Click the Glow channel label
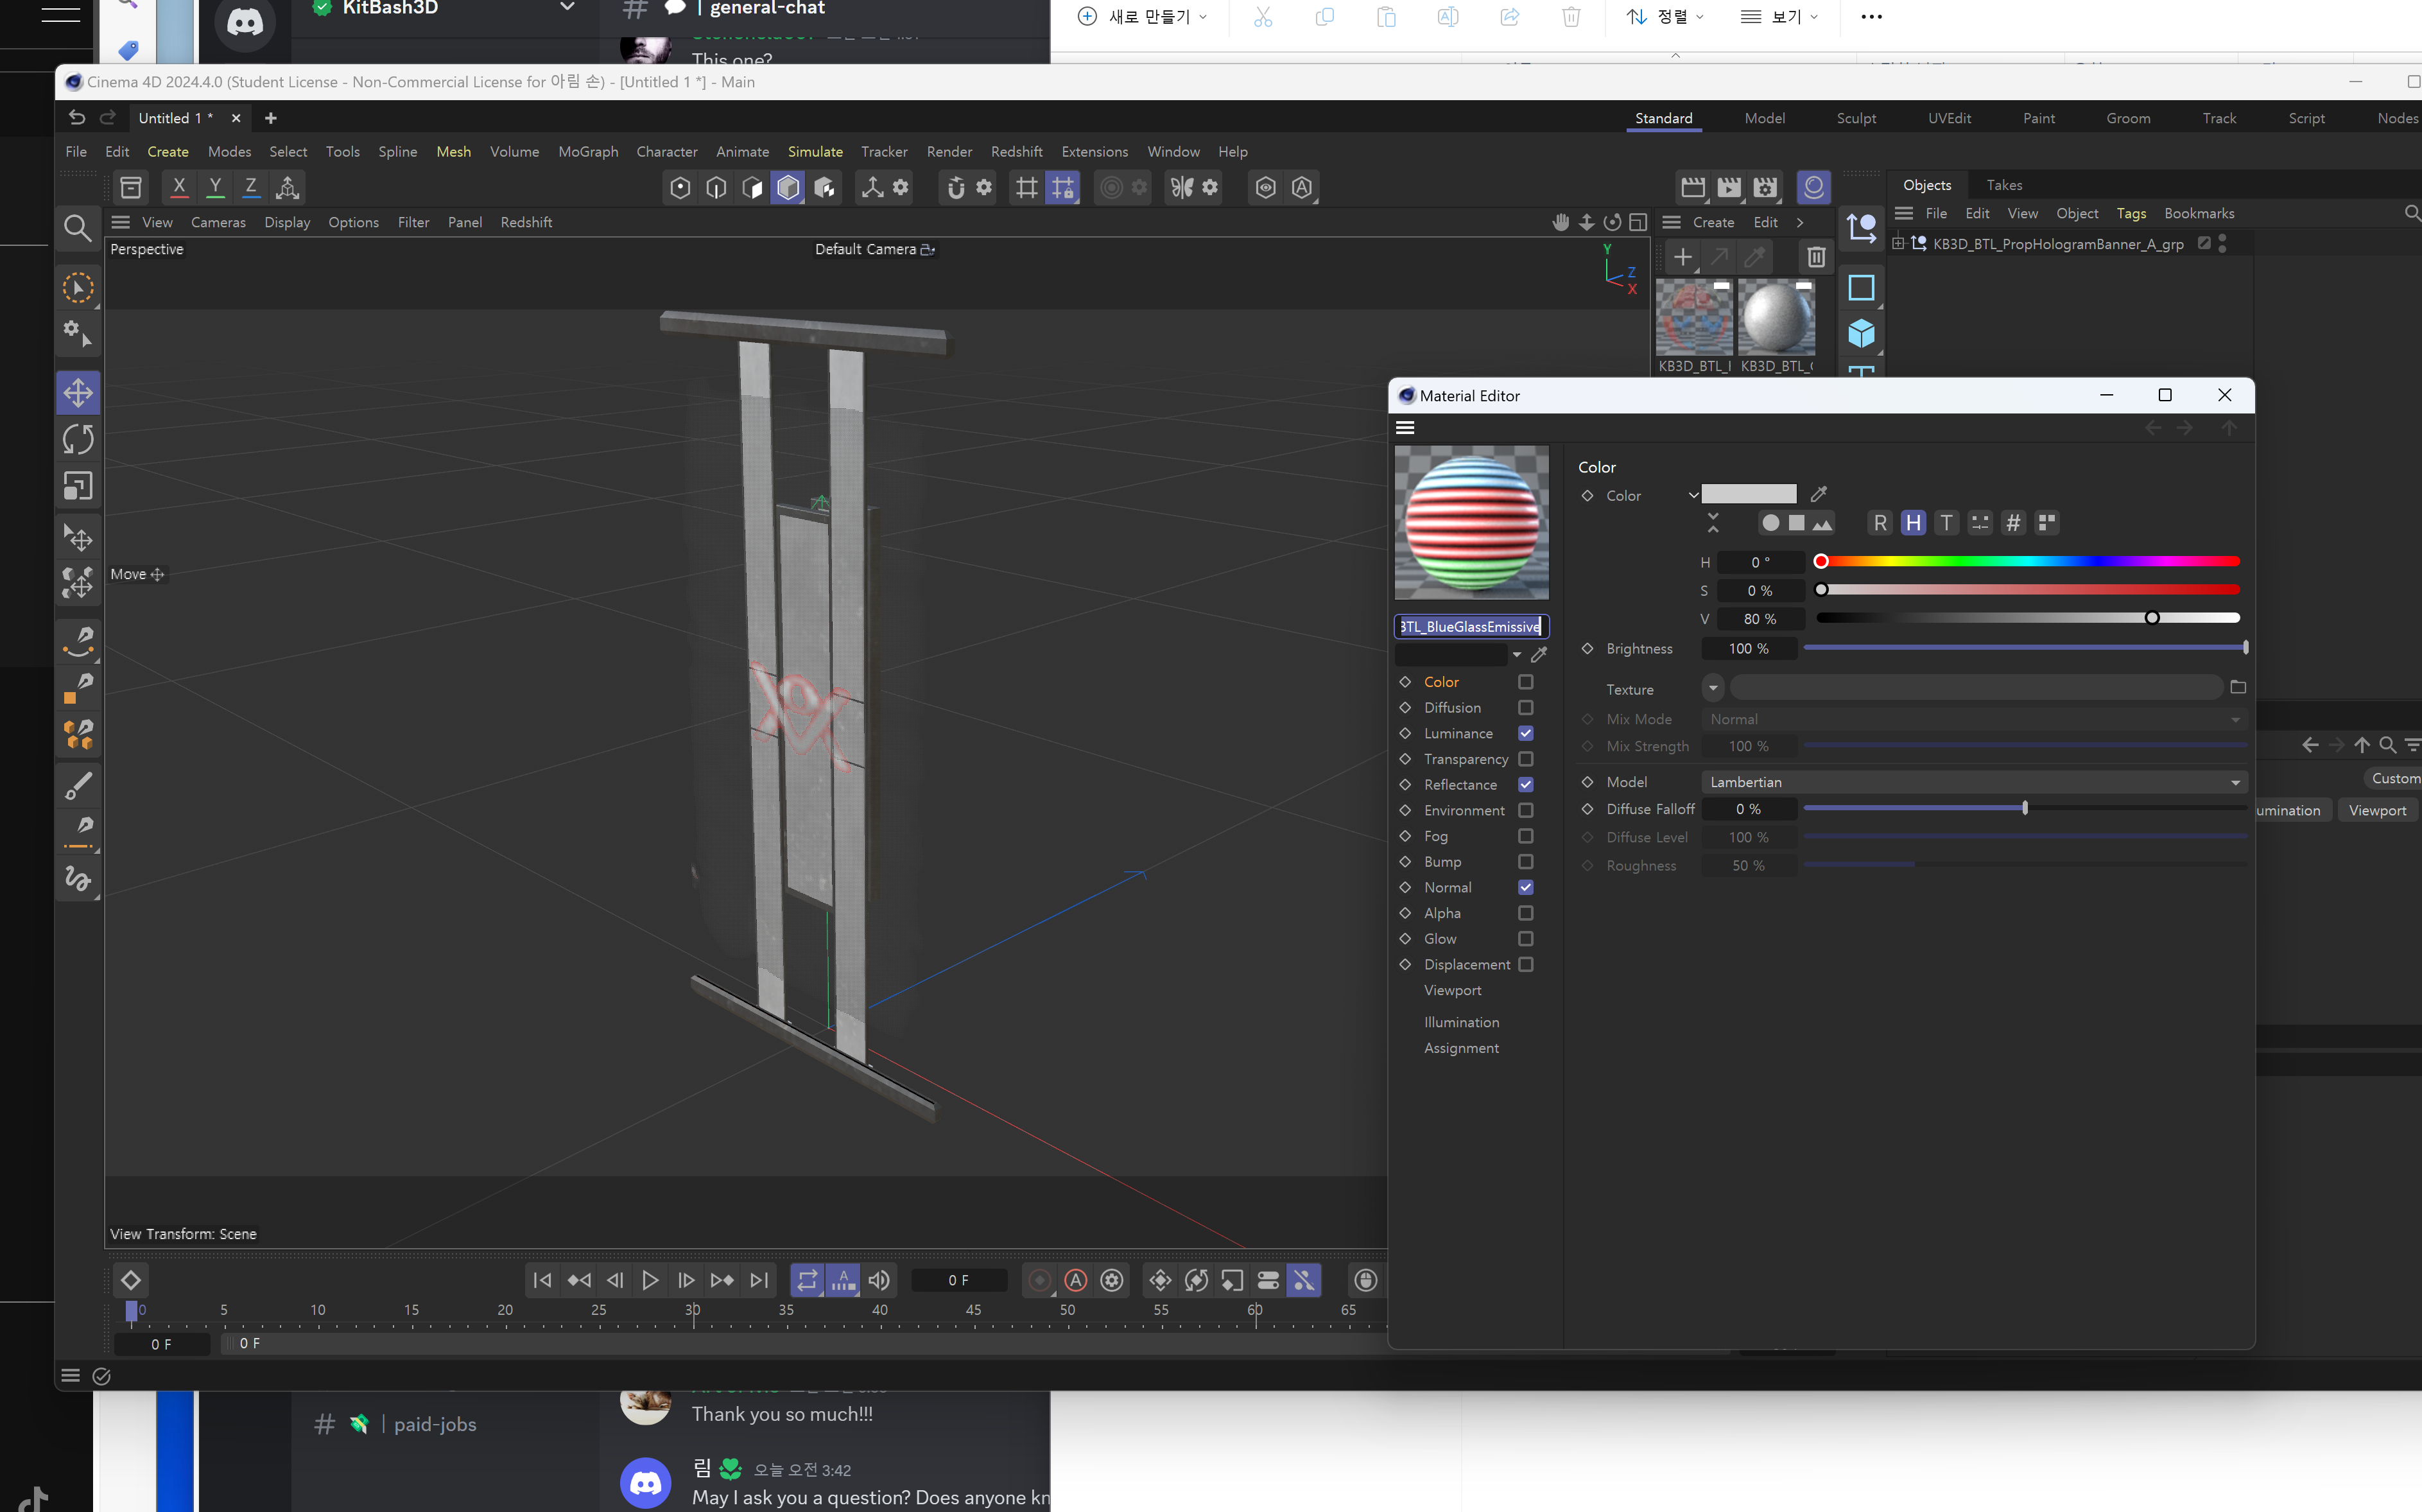 coord(1439,939)
